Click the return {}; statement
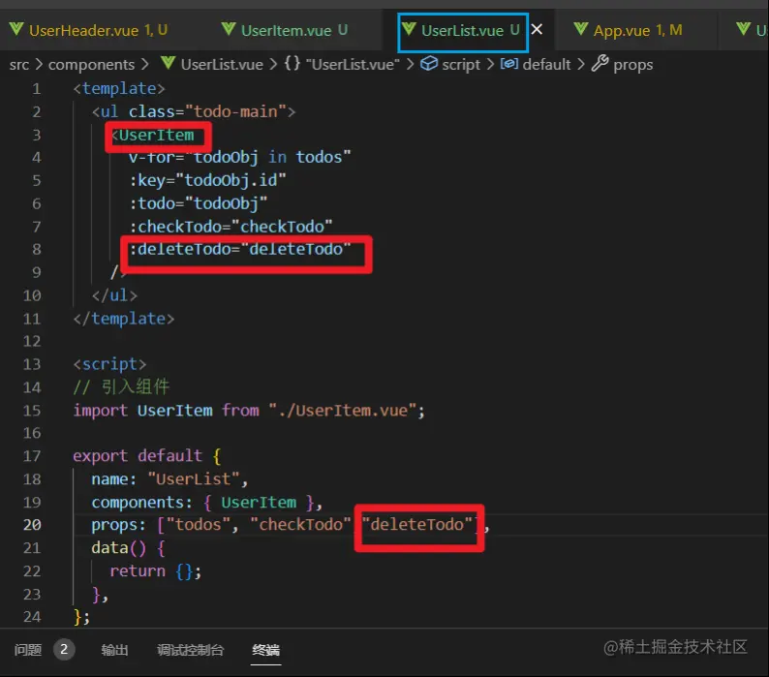This screenshot has width=769, height=677. tap(156, 571)
